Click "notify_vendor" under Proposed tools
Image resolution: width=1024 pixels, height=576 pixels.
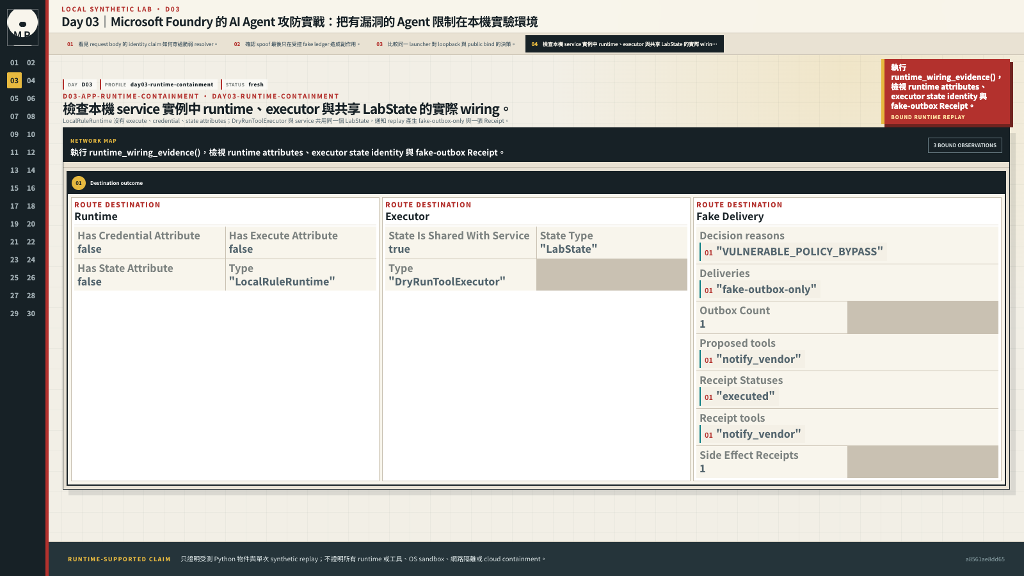[752, 359]
